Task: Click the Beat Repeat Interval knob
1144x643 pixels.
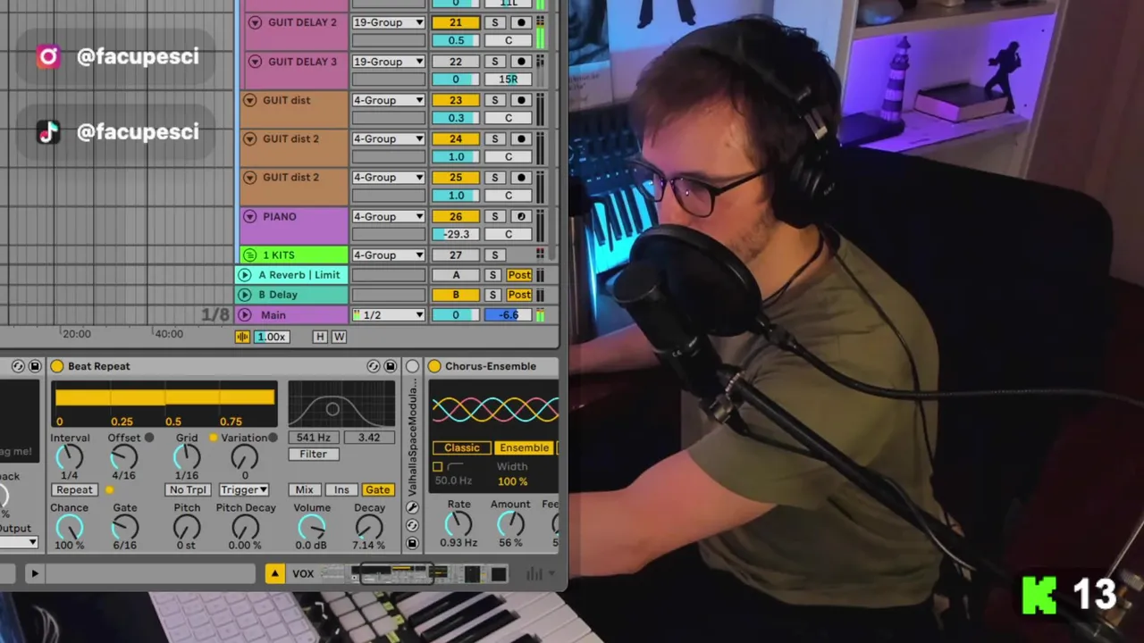Action: pyautogui.click(x=70, y=457)
